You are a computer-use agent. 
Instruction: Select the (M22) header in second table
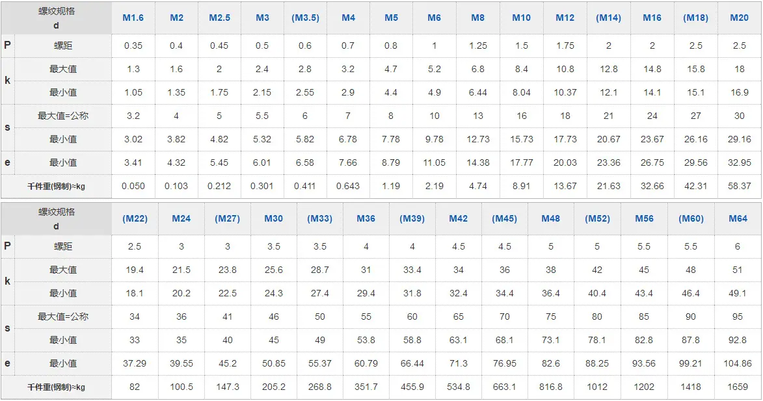(135, 219)
